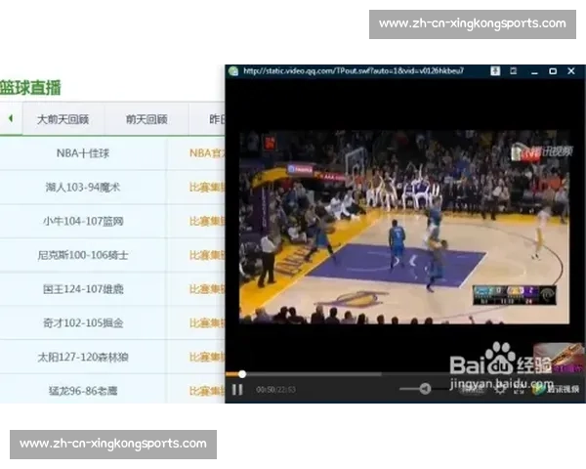586x469 pixels.
Task: Click the static.video.qq.com URL text
Action: [x=354, y=70]
